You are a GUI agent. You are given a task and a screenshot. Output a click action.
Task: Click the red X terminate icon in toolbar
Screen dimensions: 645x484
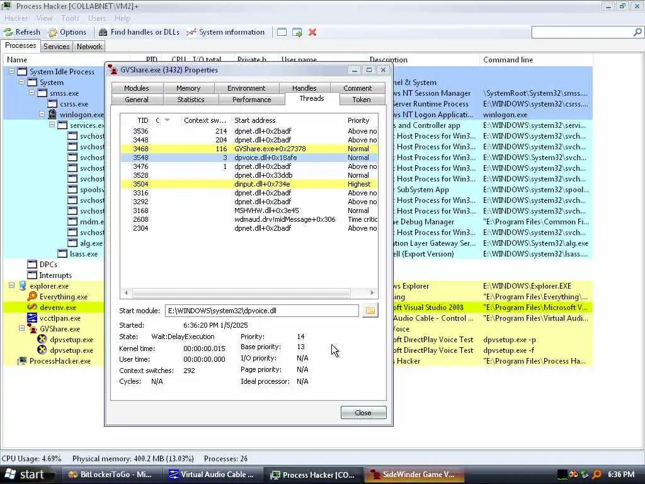[x=312, y=32]
